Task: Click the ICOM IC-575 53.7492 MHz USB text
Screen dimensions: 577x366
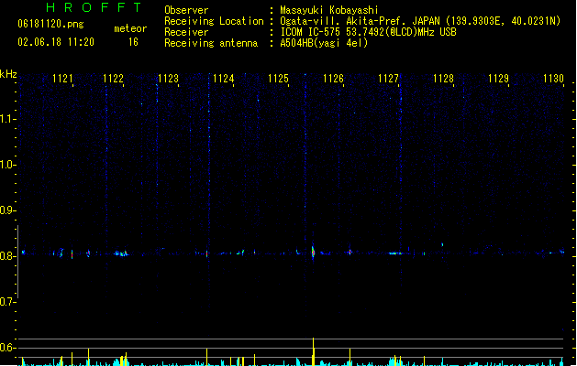Action: click(x=369, y=32)
